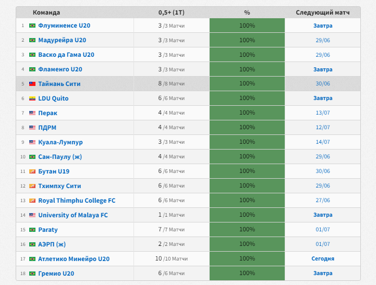Click the Brazil flag beside Флуминенсе U20

pyautogui.click(x=32, y=26)
